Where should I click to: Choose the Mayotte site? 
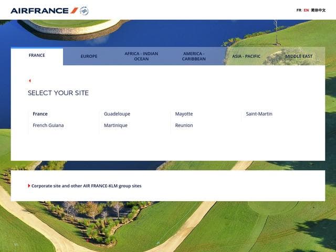tap(184, 114)
